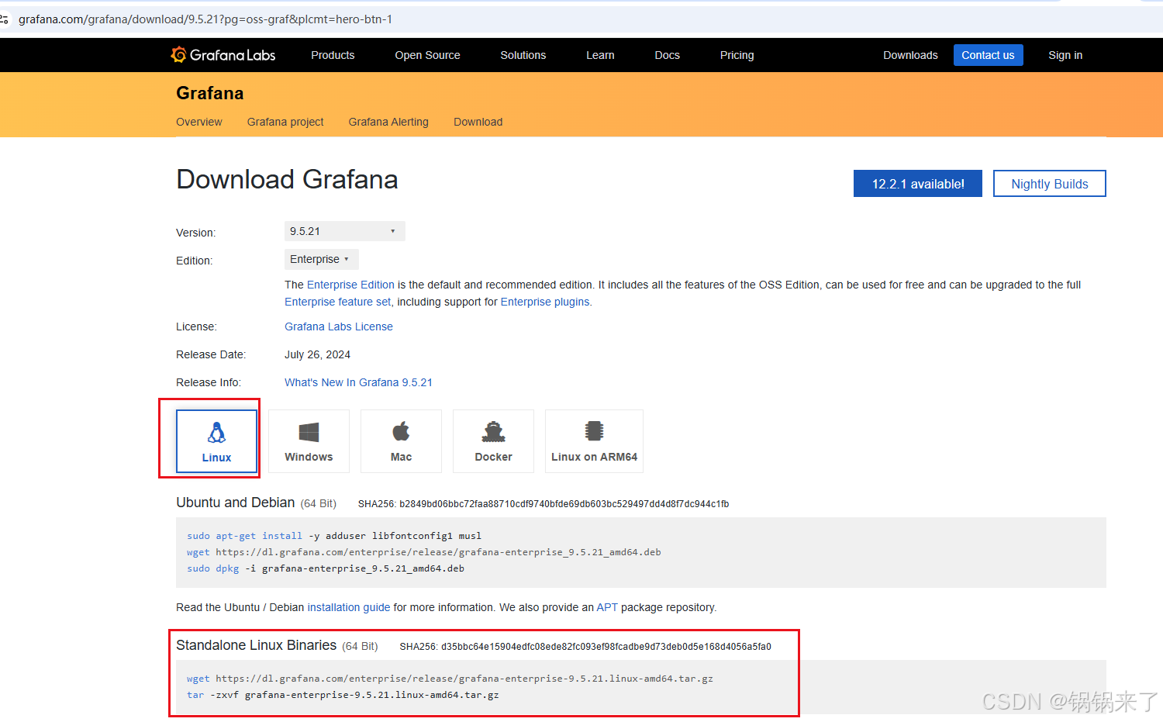The image size is (1163, 722).
Task: Select the Docker platform tile
Action: coord(493,441)
